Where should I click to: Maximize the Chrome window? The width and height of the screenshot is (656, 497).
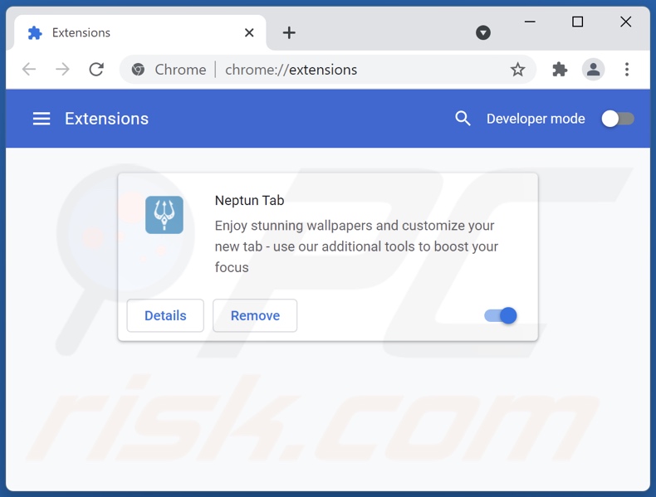[578, 22]
